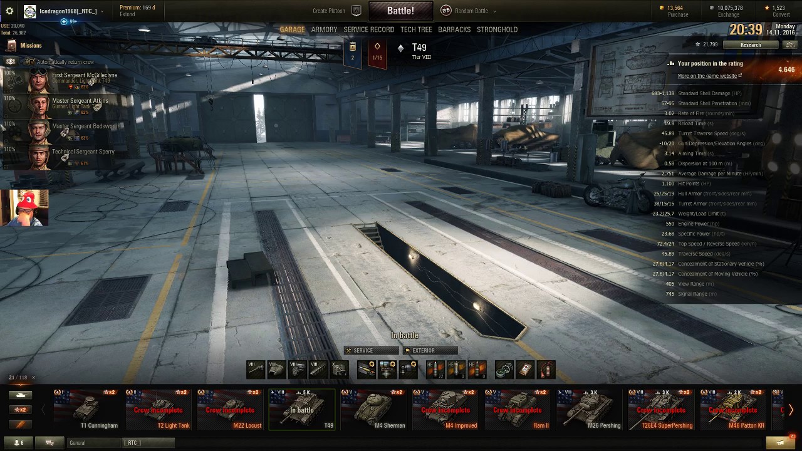Click the red Battle! button
This screenshot has width=802, height=451.
tap(400, 11)
